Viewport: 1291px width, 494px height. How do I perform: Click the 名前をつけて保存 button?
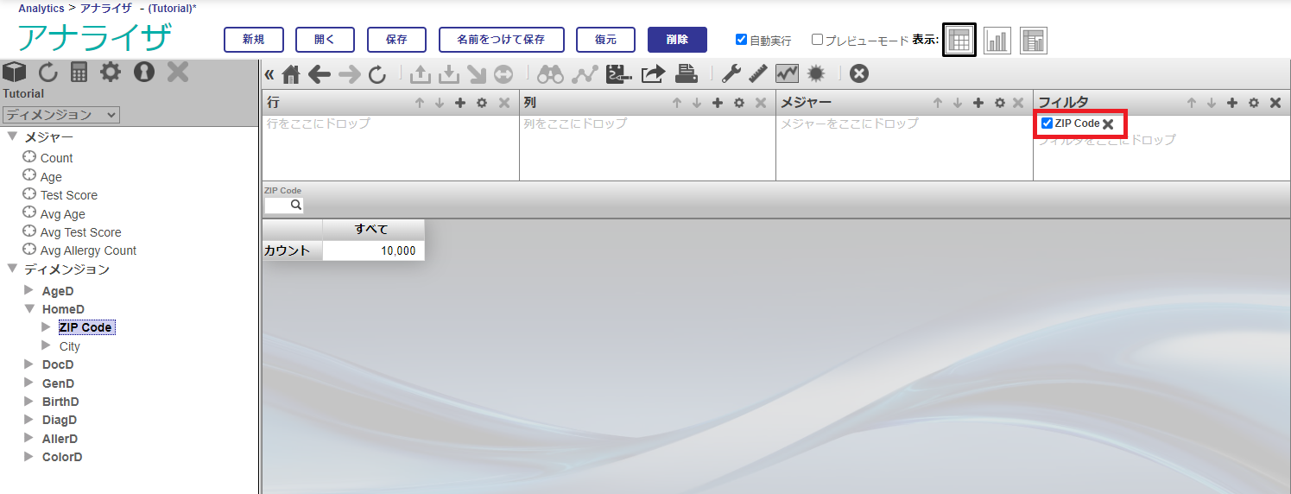(x=501, y=40)
